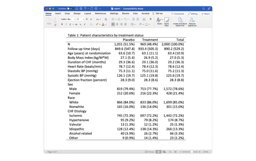Open the font size dropdown
Viewport: 256px width, 161px height.
[x=80, y=19]
